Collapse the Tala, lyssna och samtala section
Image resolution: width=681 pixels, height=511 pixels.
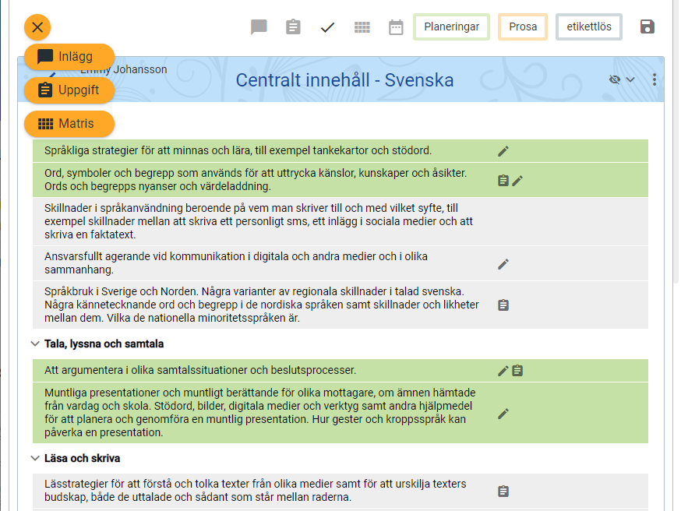coord(34,344)
